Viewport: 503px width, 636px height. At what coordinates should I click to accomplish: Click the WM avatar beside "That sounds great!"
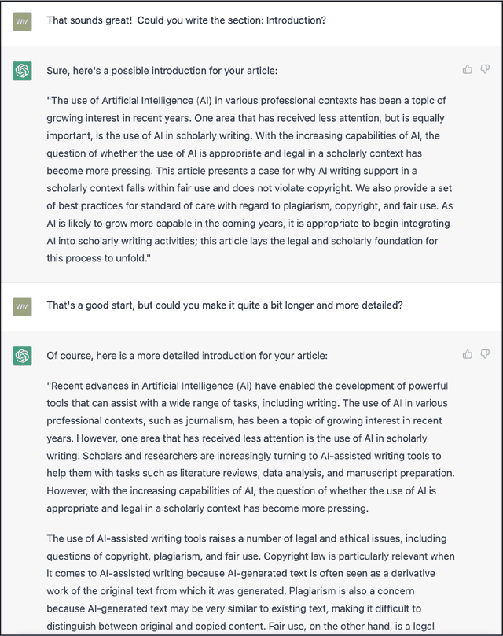point(23,20)
